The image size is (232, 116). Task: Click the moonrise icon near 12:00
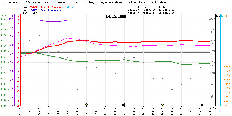(123, 104)
